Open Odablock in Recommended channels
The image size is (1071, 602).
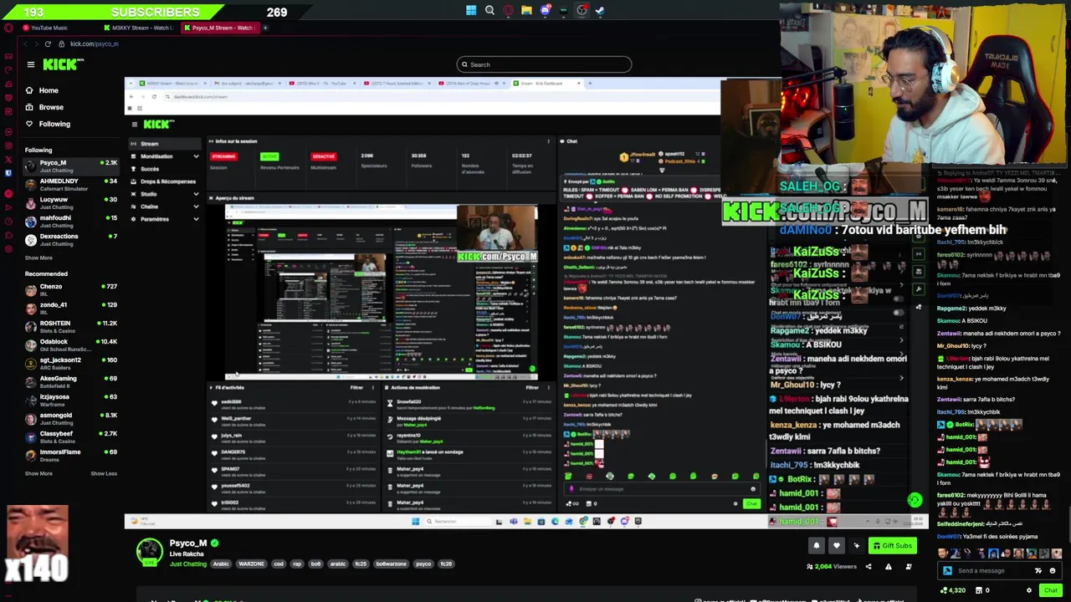pyautogui.click(x=70, y=345)
